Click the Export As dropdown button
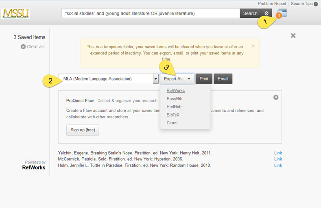 (x=177, y=79)
